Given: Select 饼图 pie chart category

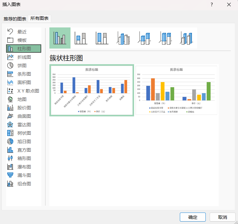Looking at the screenshot, I should tap(22, 65).
